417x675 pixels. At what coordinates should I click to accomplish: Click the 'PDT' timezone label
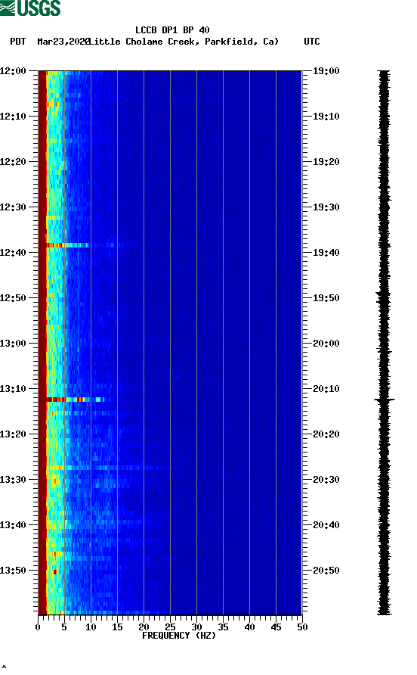pos(18,42)
